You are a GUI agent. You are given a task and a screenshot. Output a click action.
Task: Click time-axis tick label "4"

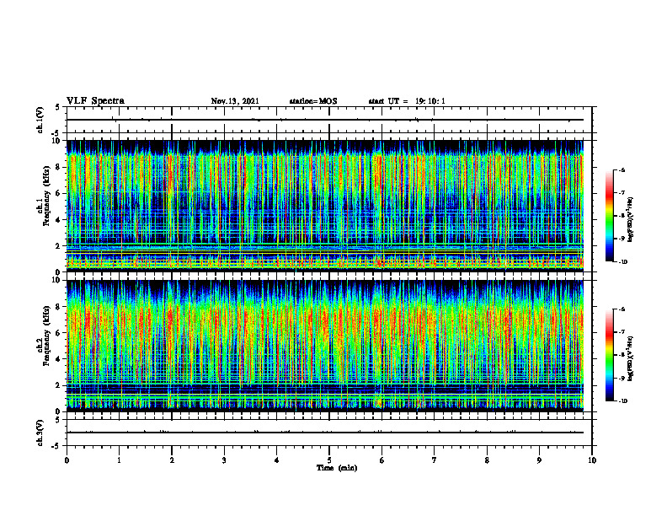(277, 460)
